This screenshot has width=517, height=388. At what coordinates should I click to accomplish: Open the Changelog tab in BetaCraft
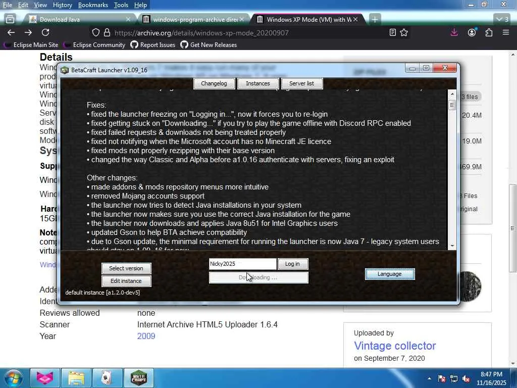coord(214,83)
